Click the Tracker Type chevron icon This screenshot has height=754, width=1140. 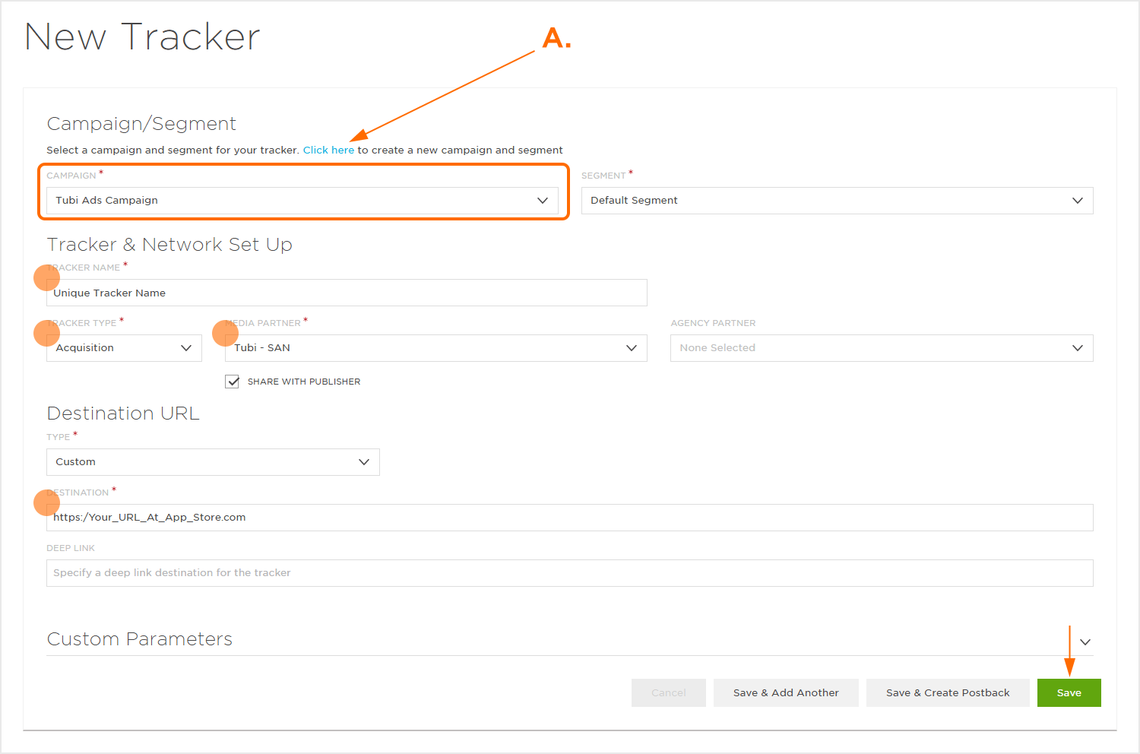[186, 347]
